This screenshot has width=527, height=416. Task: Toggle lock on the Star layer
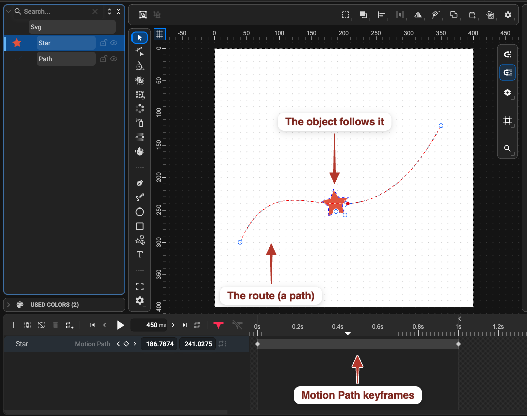coord(104,43)
